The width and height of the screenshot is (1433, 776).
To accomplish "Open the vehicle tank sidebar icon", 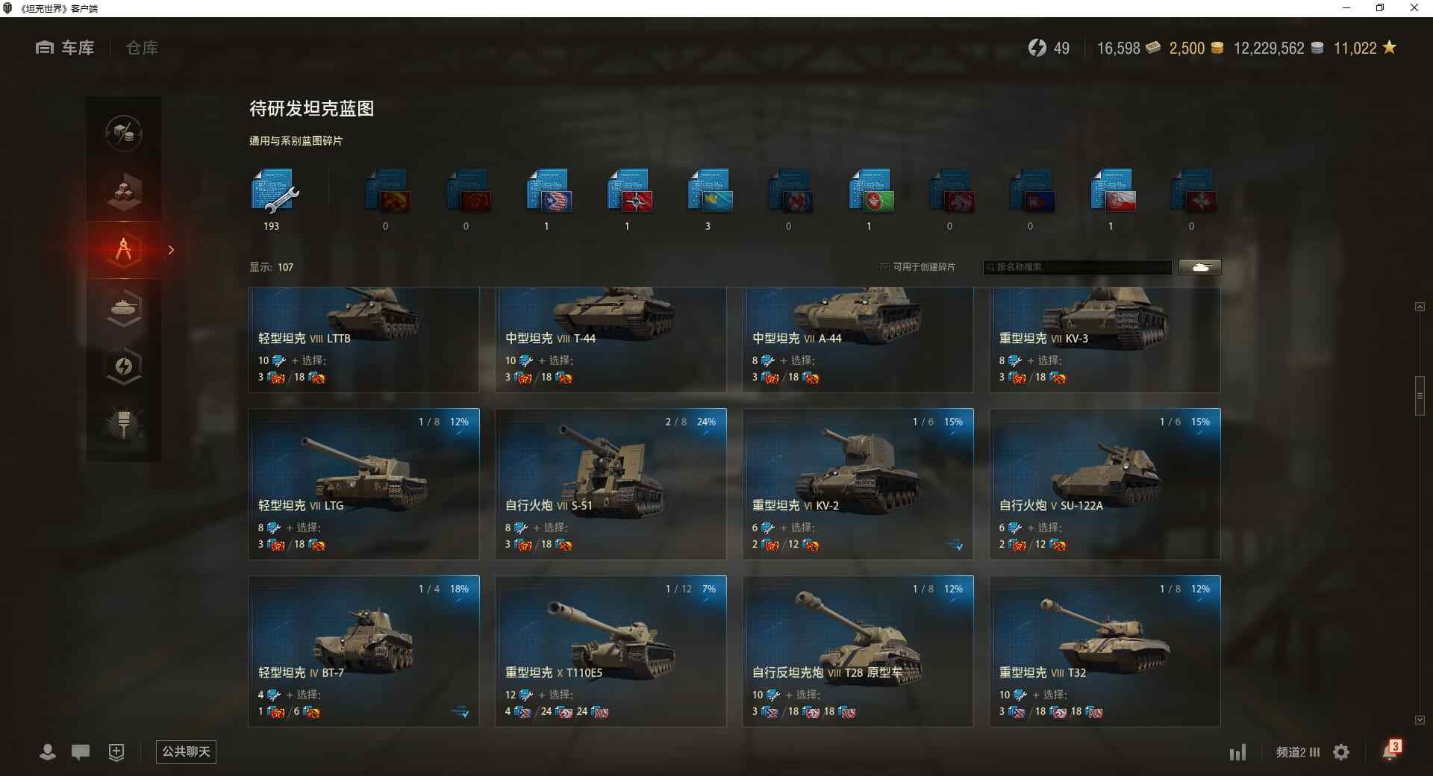I will click(x=124, y=307).
